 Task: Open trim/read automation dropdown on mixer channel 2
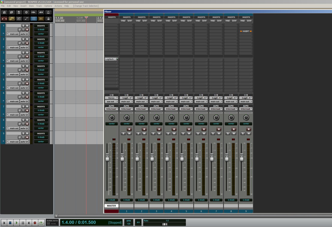click(141, 109)
